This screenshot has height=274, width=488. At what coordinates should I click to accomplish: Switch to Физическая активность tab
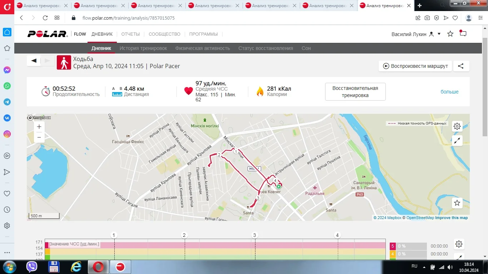pyautogui.click(x=203, y=48)
